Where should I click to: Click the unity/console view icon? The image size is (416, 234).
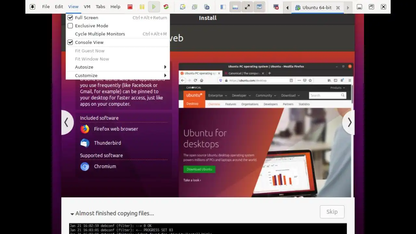tap(259, 7)
